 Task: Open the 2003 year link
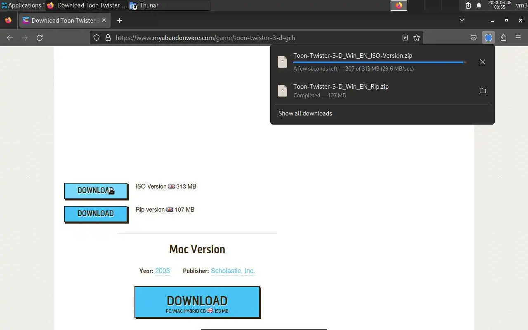[x=163, y=271]
